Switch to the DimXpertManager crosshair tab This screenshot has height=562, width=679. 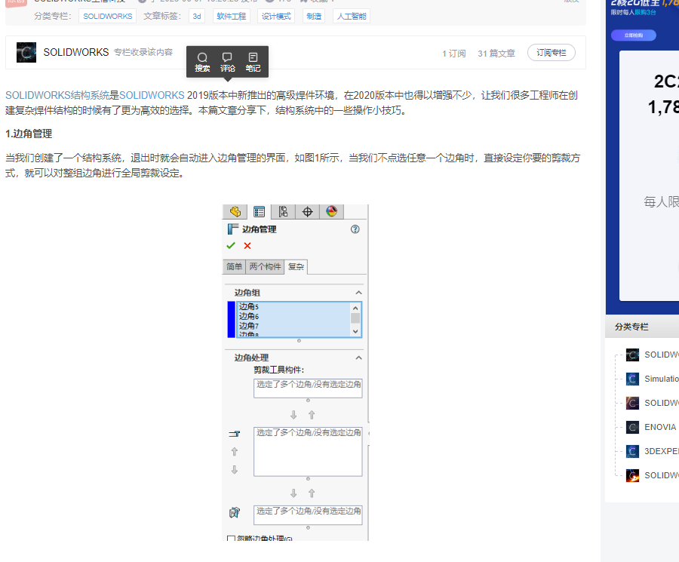pyautogui.click(x=307, y=212)
